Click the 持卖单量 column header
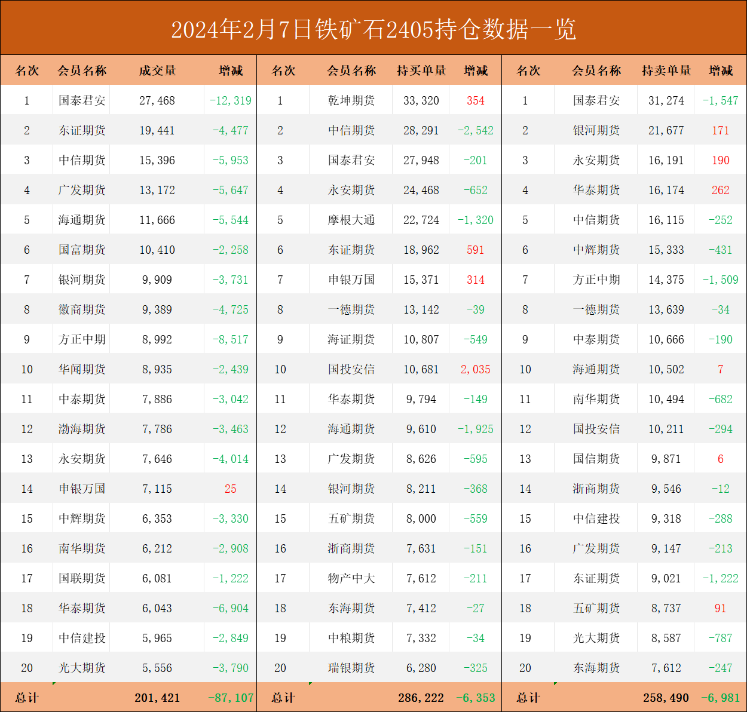747x712 pixels. tap(666, 70)
